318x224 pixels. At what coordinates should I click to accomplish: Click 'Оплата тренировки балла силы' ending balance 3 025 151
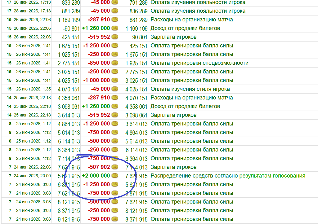(x=192, y=80)
